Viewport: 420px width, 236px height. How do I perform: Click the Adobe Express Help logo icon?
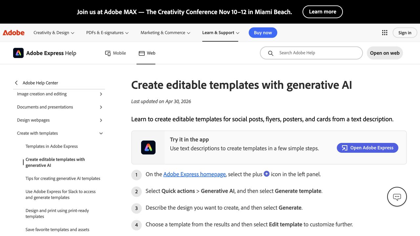coord(18,53)
